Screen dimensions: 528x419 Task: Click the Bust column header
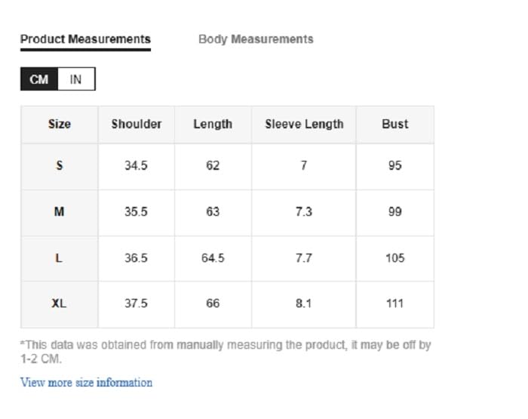(x=394, y=125)
